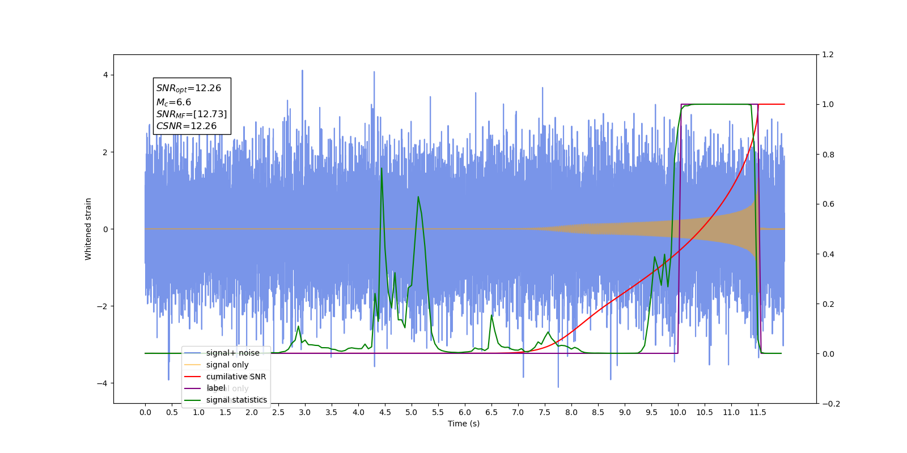Click the right y-axis tick label 1.2

tap(828, 55)
